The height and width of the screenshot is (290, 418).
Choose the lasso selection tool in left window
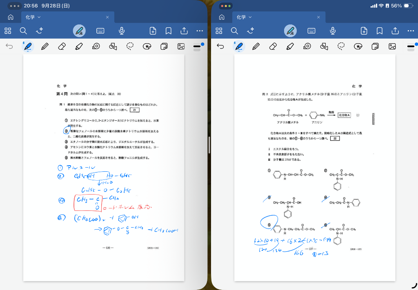130,46
